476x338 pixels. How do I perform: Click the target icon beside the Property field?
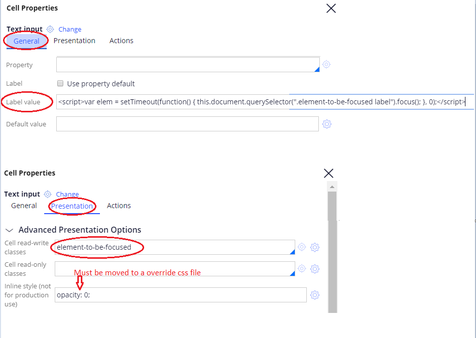pyautogui.click(x=326, y=65)
